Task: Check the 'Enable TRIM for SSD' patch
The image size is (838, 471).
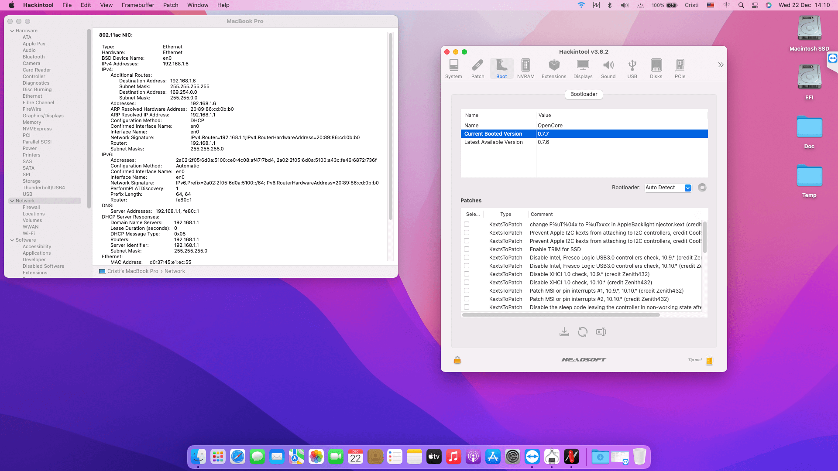Action: pos(467,249)
